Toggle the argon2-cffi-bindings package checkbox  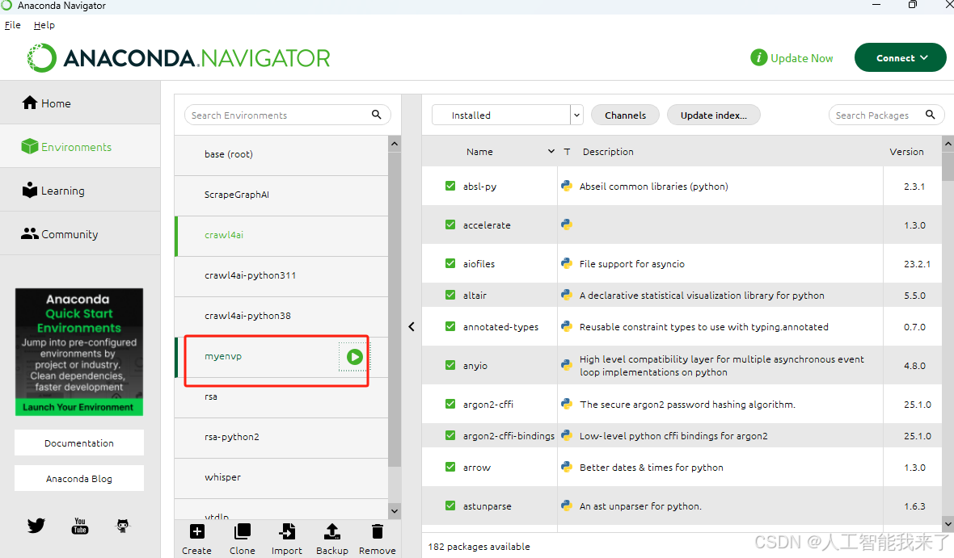(x=450, y=435)
